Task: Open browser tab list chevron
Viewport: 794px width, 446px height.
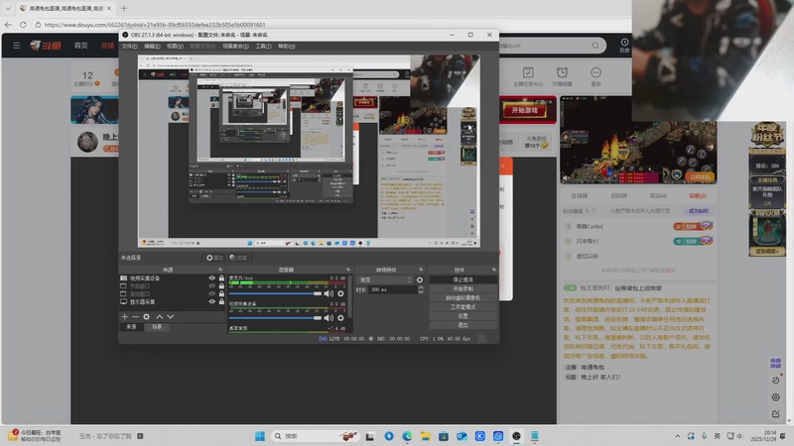Action: [8, 8]
